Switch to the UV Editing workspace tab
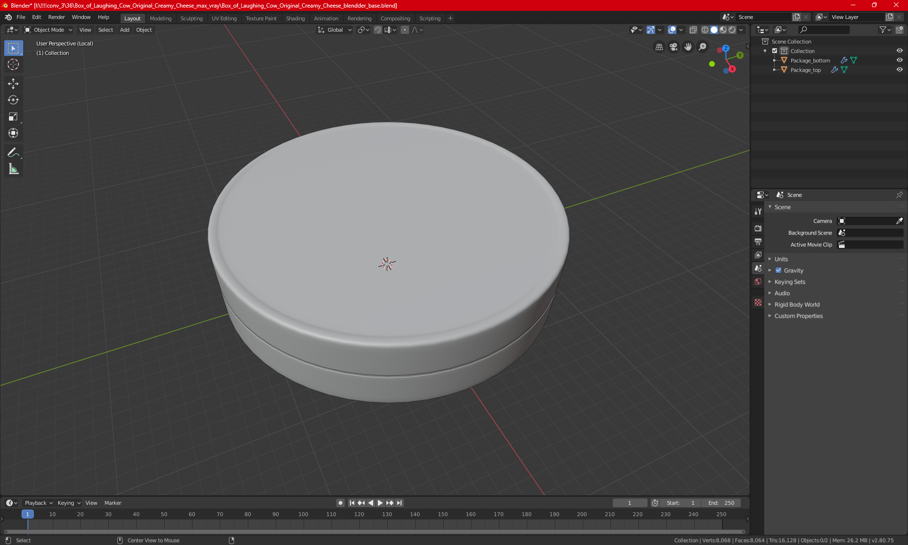This screenshot has height=545, width=908. (224, 18)
